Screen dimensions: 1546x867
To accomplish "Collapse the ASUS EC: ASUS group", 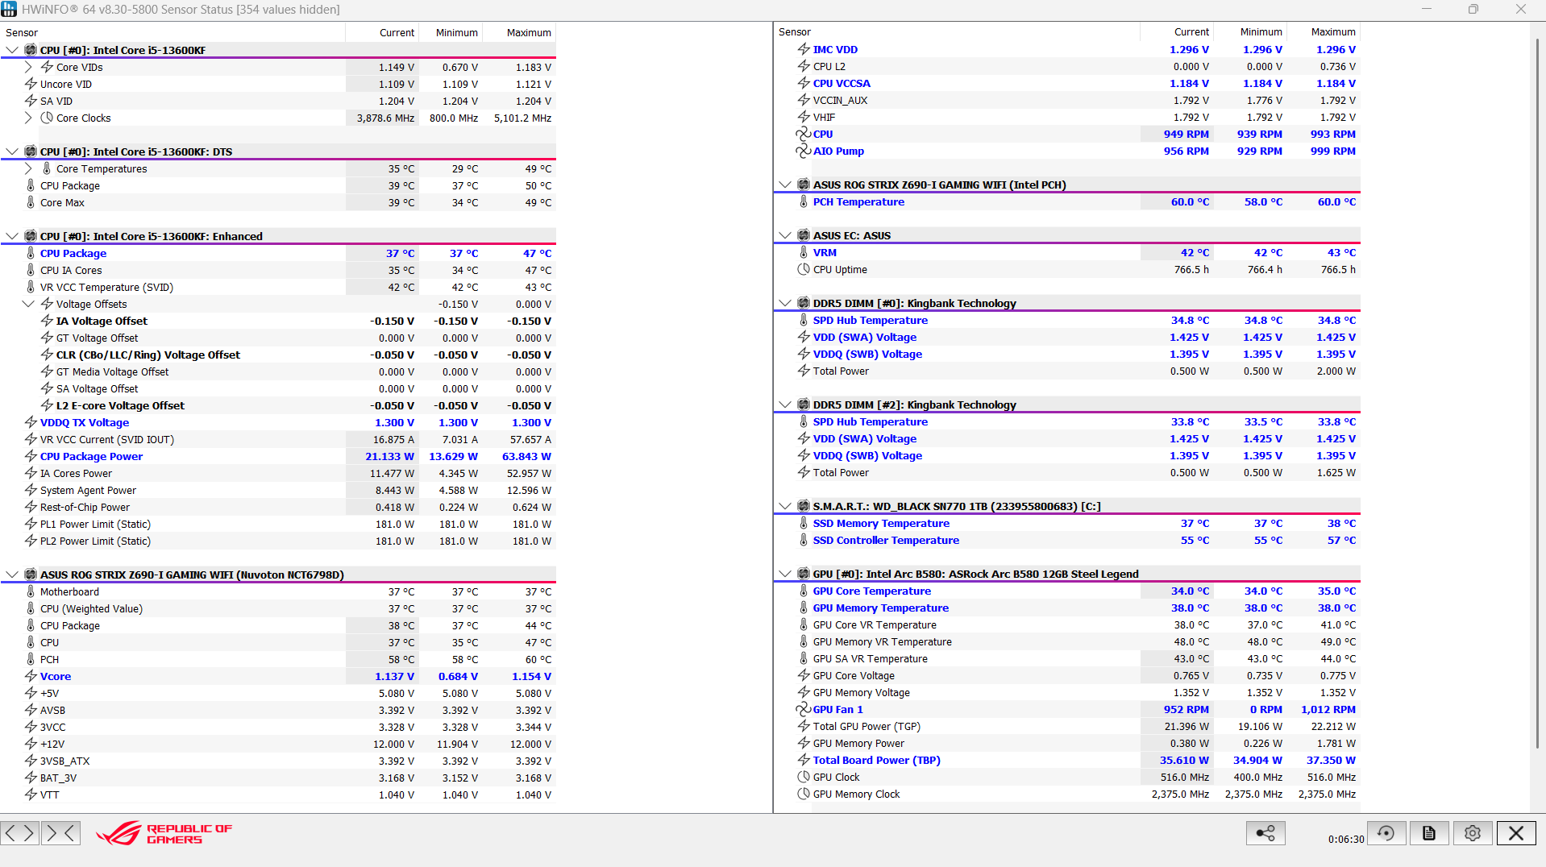I will (784, 235).
